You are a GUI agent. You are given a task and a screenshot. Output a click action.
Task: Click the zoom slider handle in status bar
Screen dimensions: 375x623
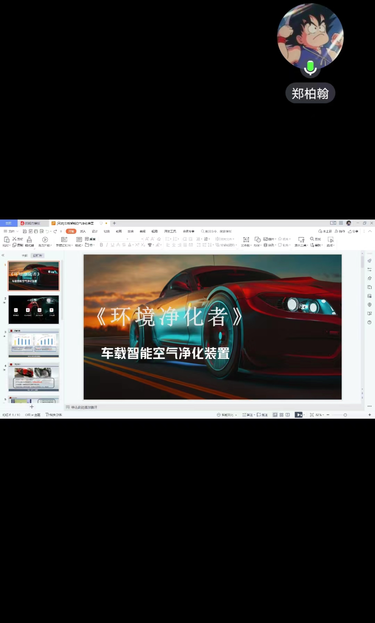point(345,415)
